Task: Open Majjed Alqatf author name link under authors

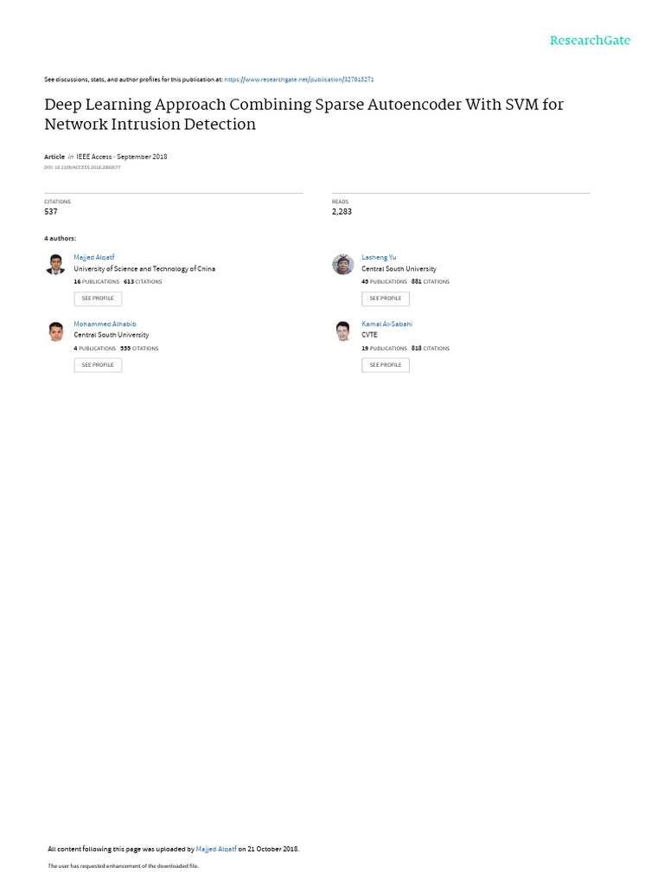Action: (94, 257)
